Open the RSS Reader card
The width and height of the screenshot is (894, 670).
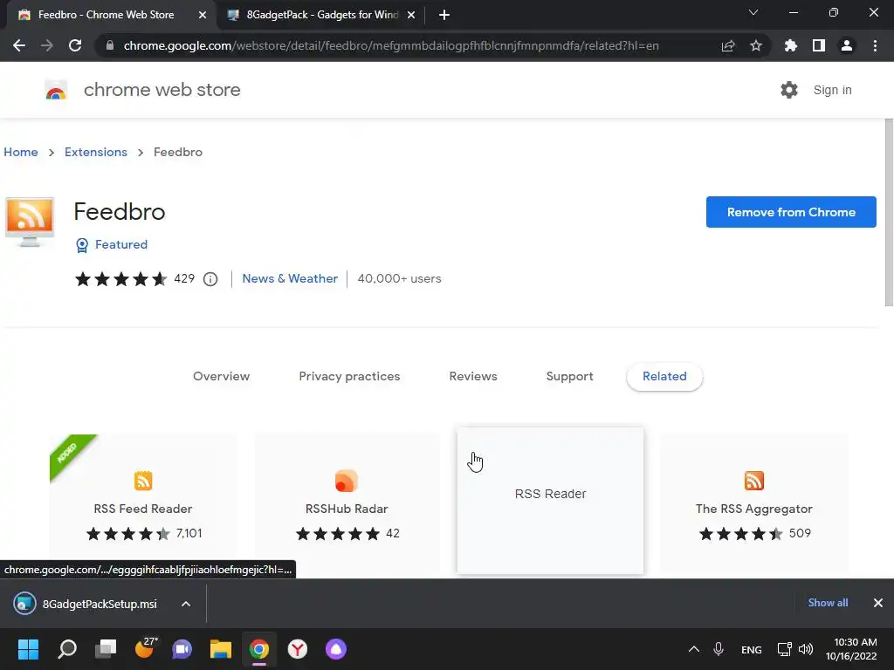pos(550,500)
